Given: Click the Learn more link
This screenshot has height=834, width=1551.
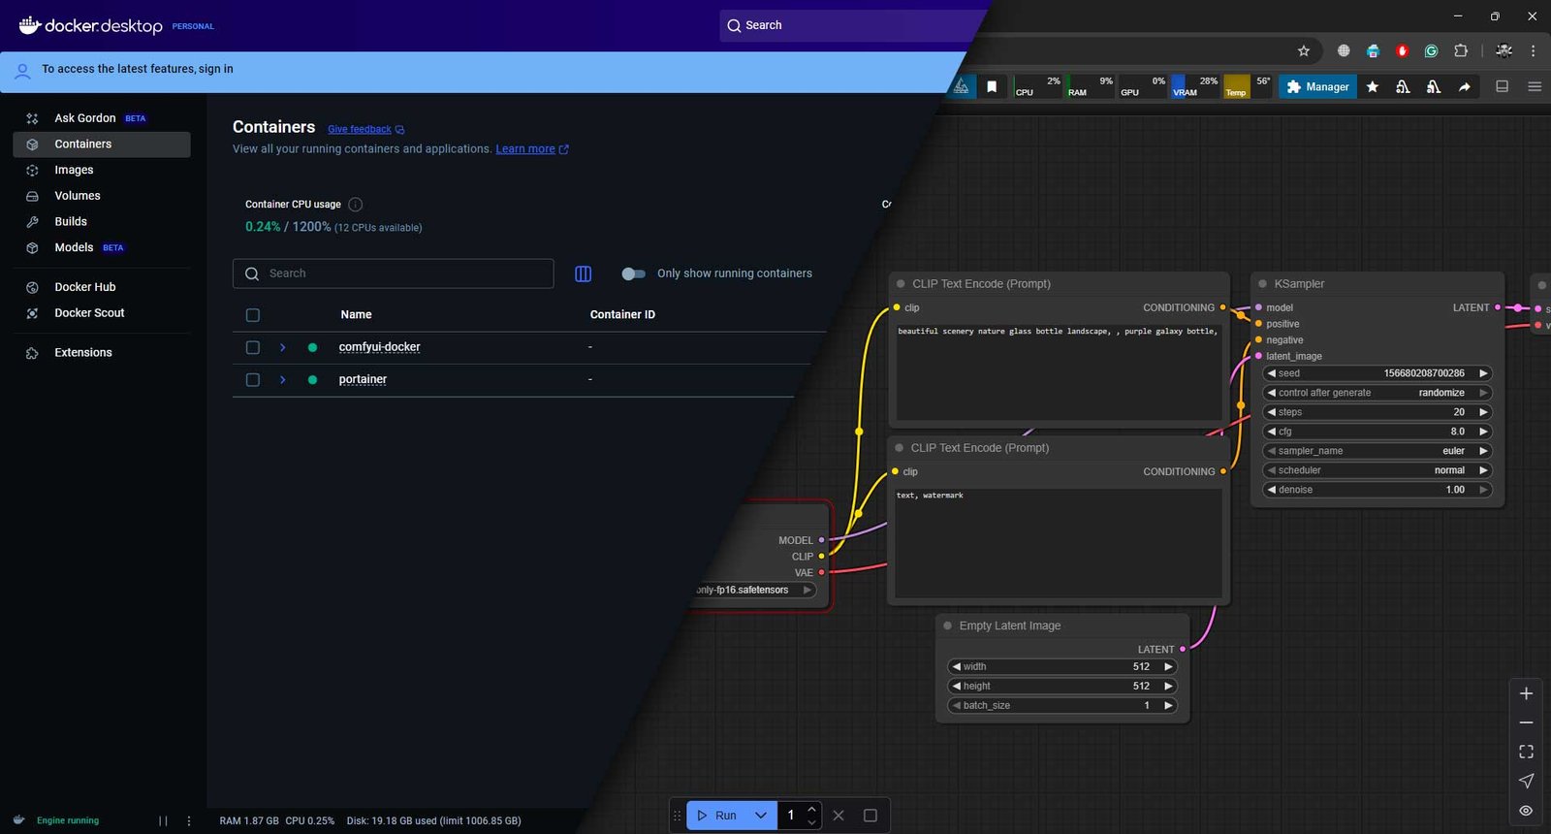Looking at the screenshot, I should (x=525, y=149).
